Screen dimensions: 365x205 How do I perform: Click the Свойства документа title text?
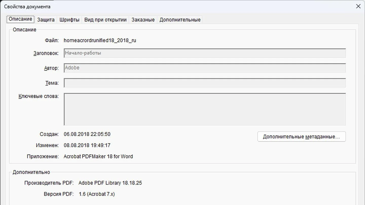coord(27,7)
